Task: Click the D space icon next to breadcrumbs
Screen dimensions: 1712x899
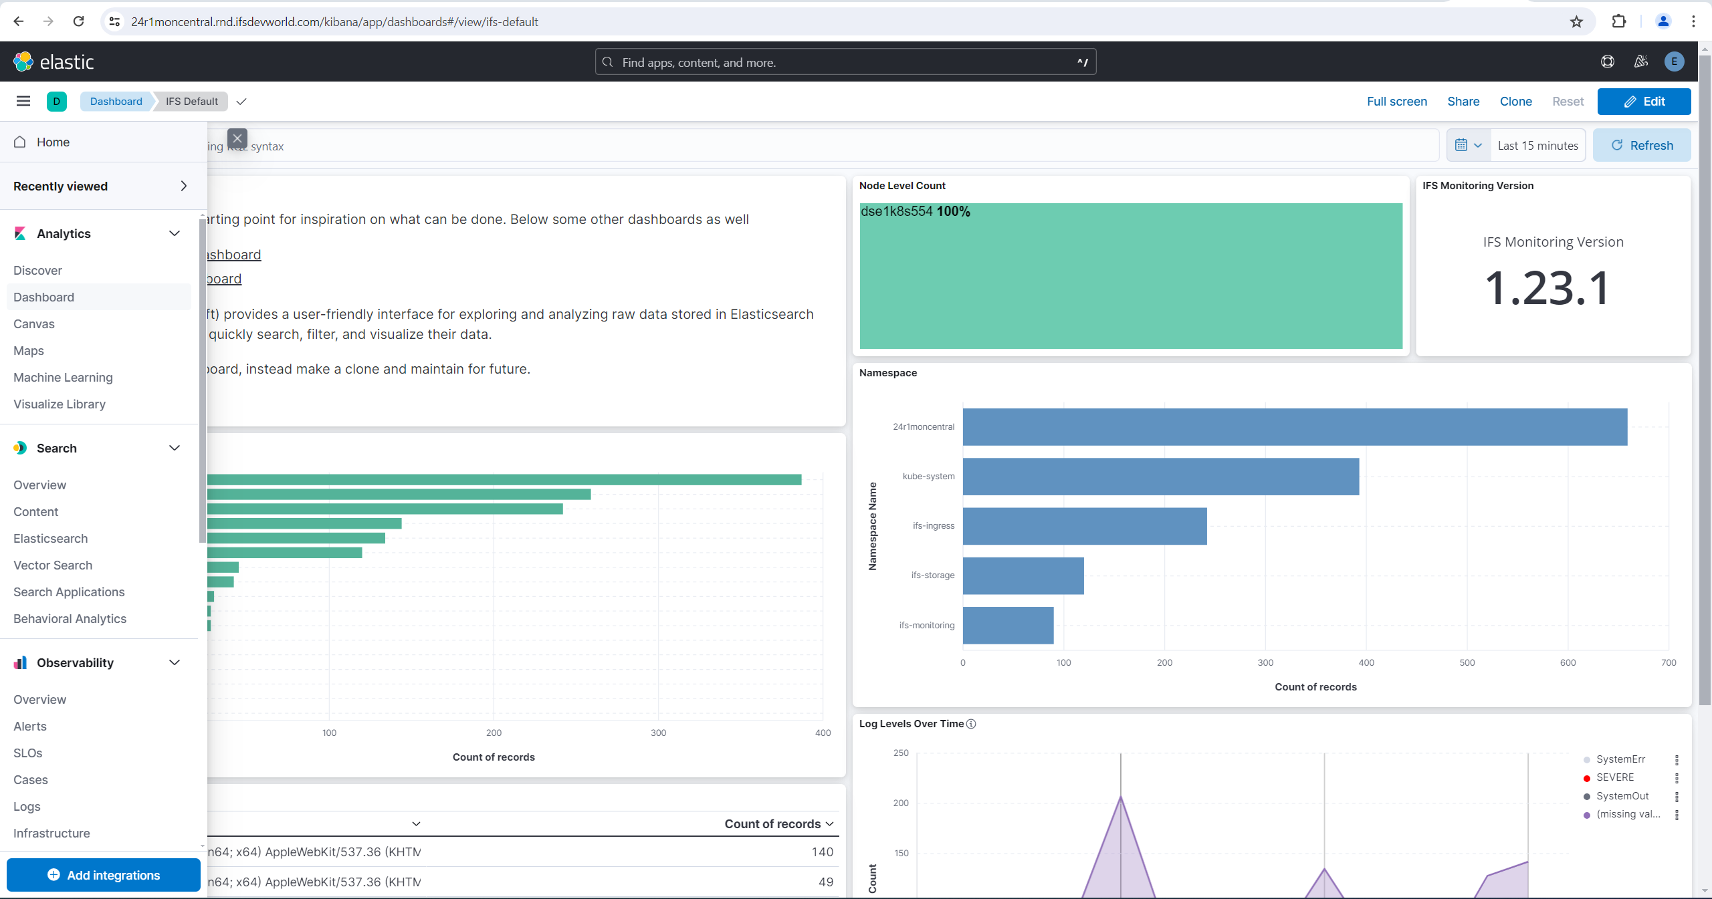Action: pos(56,101)
